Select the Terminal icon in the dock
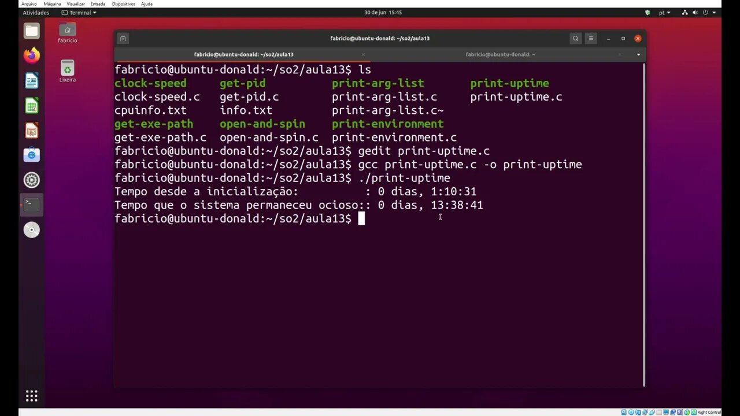Image resolution: width=740 pixels, height=416 pixels. pos(32,205)
